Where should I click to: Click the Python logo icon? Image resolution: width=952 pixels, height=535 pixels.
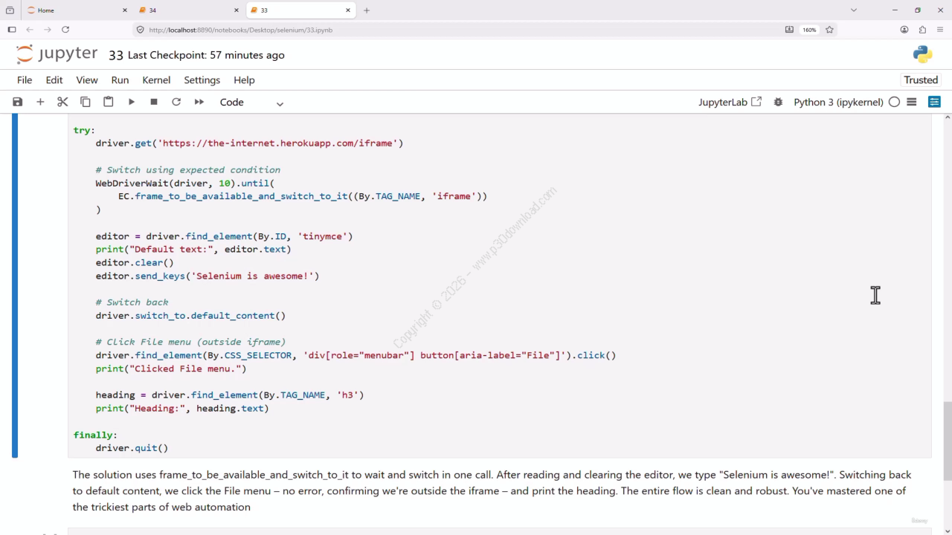pos(922,54)
